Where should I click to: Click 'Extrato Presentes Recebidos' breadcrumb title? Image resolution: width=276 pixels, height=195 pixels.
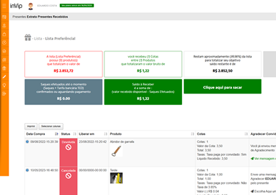47,17
